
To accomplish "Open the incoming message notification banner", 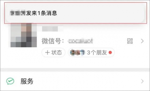I will click(x=75, y=13).
